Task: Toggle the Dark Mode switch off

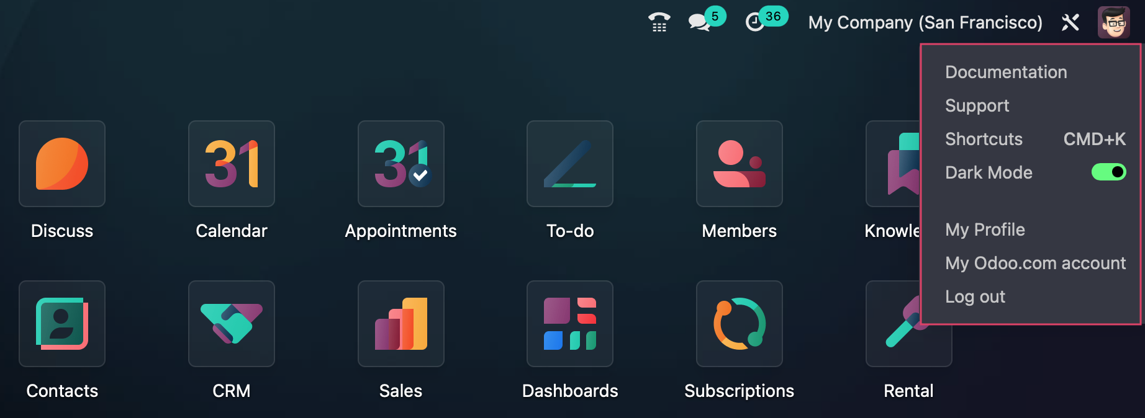Action: point(1109,172)
